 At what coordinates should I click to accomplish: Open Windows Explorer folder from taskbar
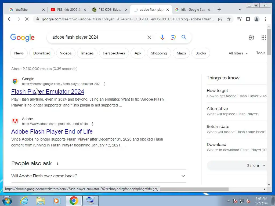pyautogui.click(x=41, y=201)
